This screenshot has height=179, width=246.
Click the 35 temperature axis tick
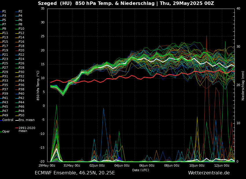[43, 8]
